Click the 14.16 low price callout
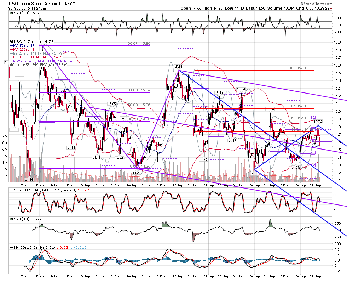The image size is (347, 281). pyautogui.click(x=29, y=180)
